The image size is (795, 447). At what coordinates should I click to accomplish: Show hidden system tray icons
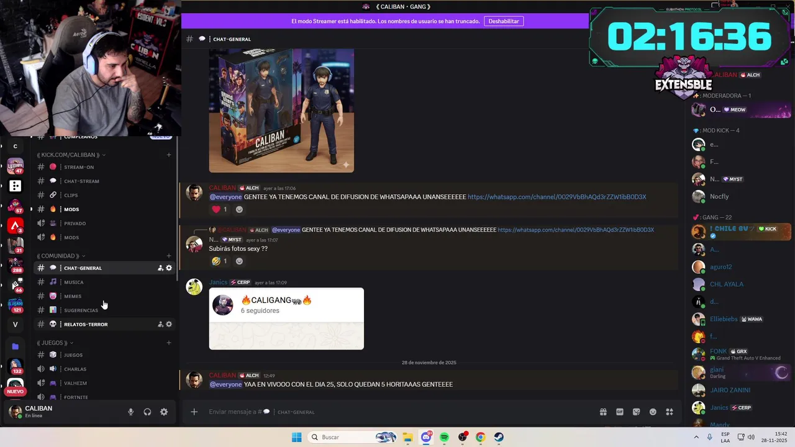pos(696,437)
